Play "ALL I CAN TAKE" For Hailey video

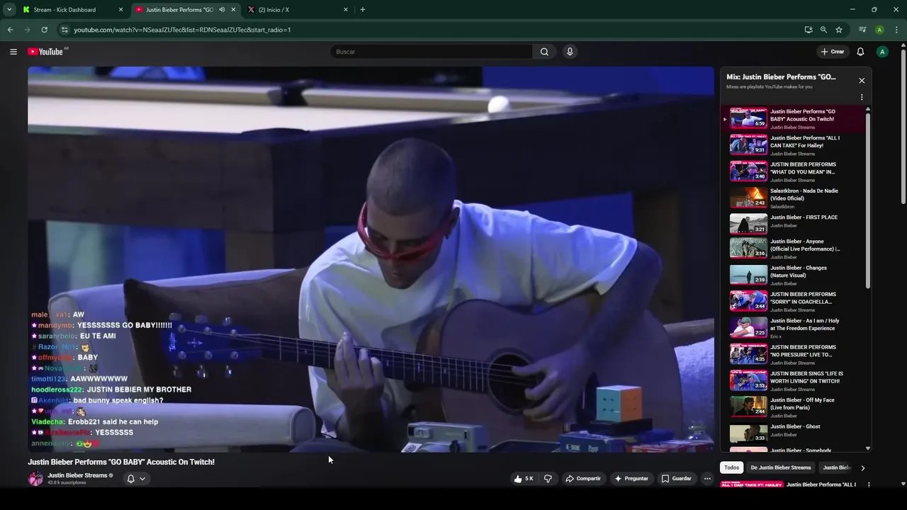(794, 145)
